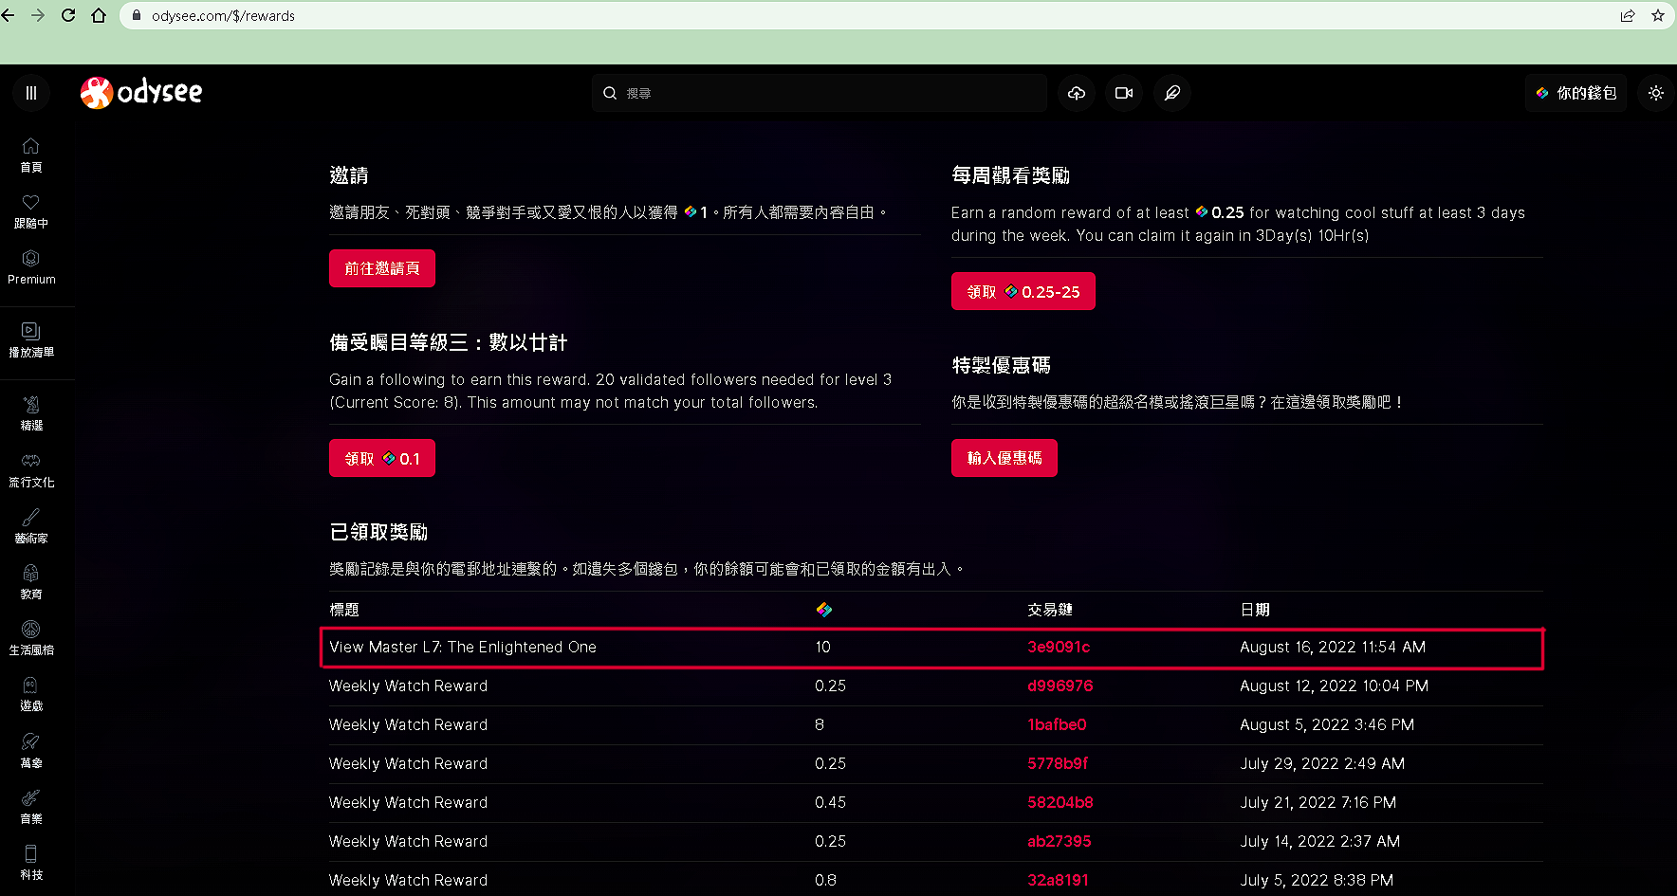Screen dimensions: 1677x896
Task: Open 精選 featured category in sidebar
Action: (31, 413)
